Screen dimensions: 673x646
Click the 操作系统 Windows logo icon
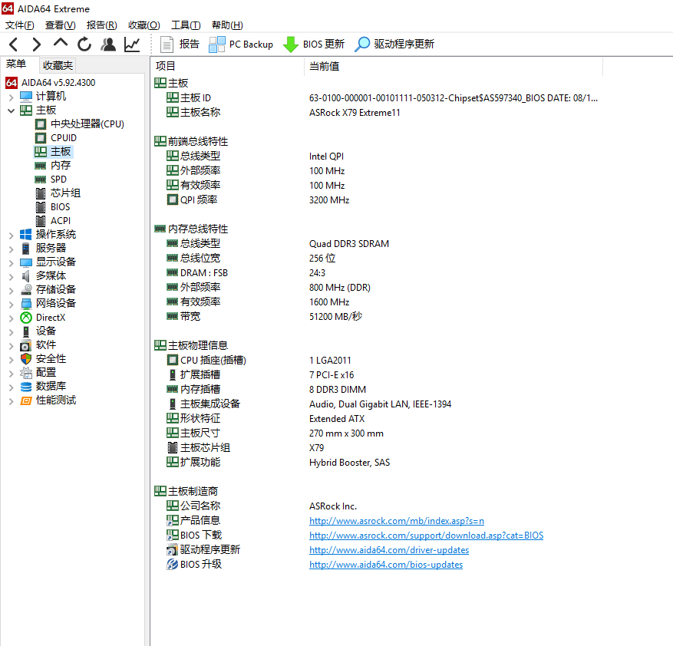pyautogui.click(x=26, y=234)
